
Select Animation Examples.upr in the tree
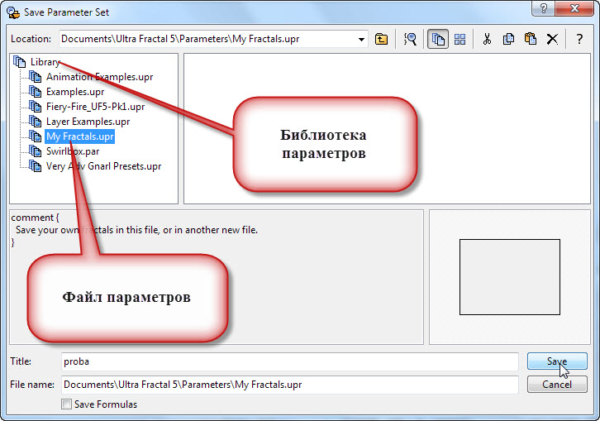click(99, 77)
